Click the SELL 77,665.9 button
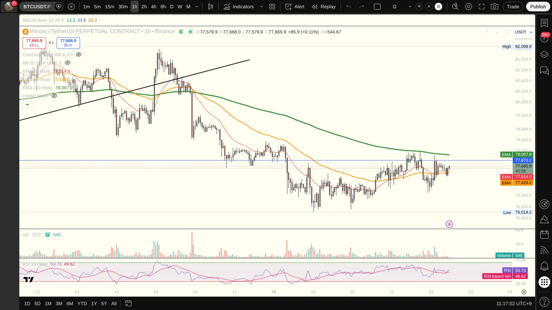 (x=34, y=43)
